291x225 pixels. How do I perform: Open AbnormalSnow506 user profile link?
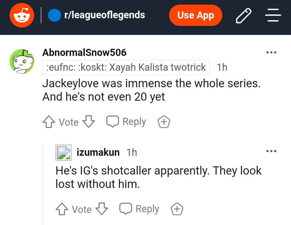(x=84, y=52)
